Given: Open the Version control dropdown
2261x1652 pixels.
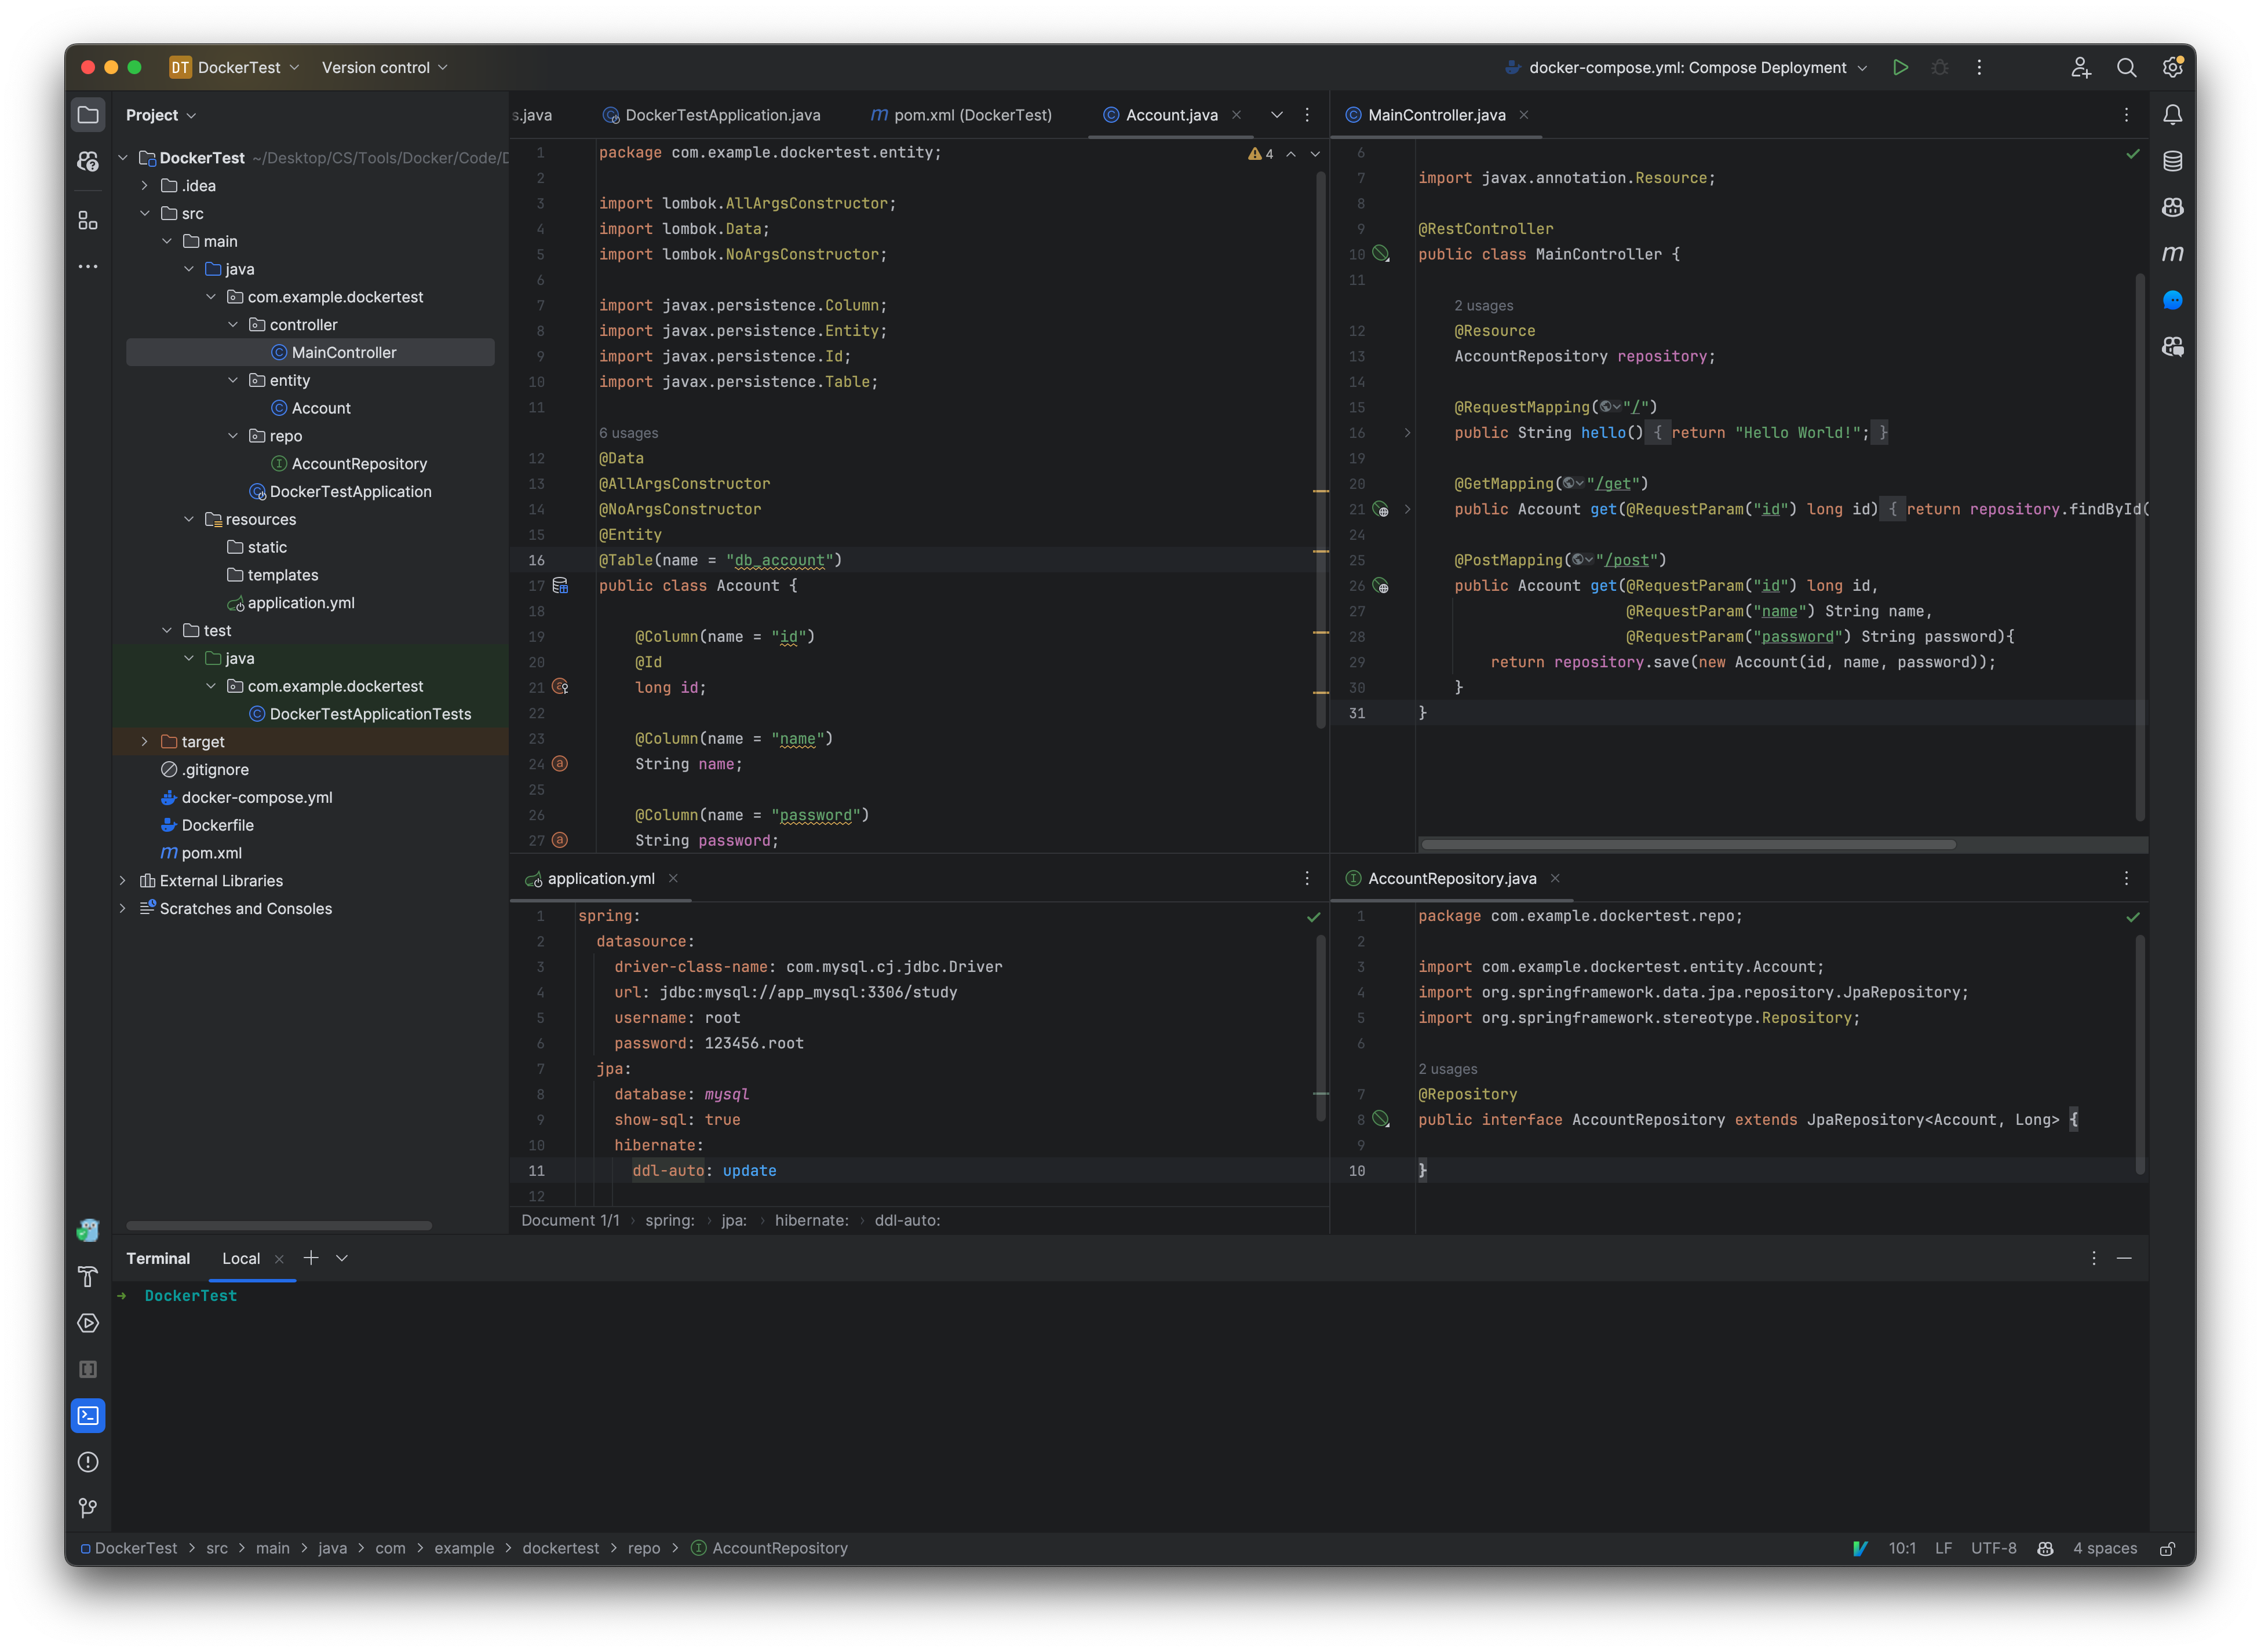Looking at the screenshot, I should [384, 67].
